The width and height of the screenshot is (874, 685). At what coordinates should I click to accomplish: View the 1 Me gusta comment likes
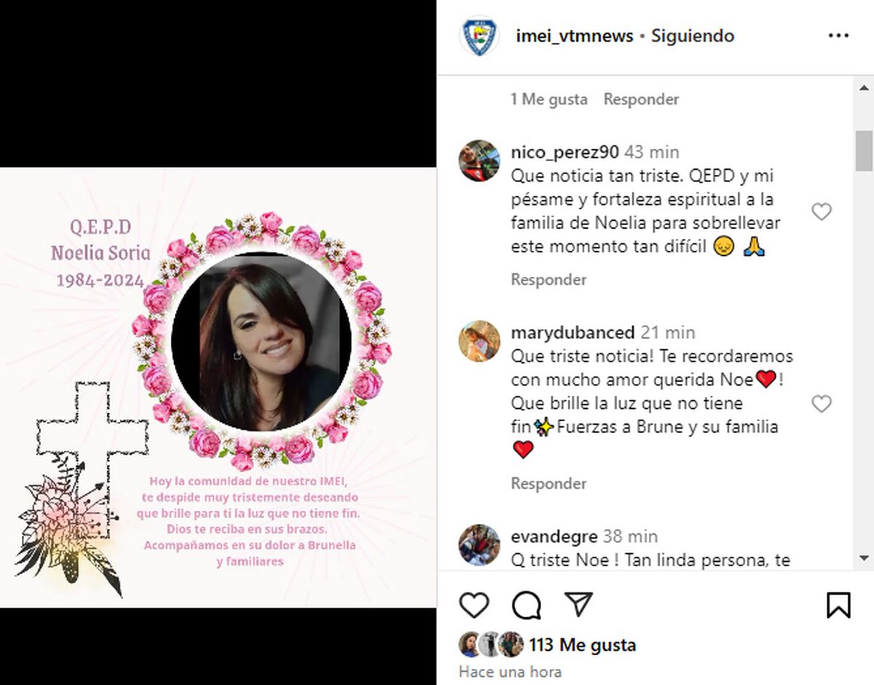[x=548, y=99]
